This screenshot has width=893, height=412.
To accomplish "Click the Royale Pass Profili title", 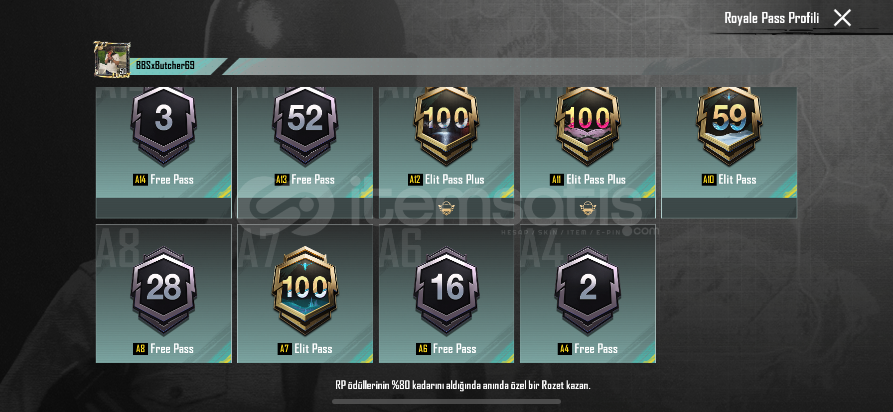I will (x=771, y=18).
